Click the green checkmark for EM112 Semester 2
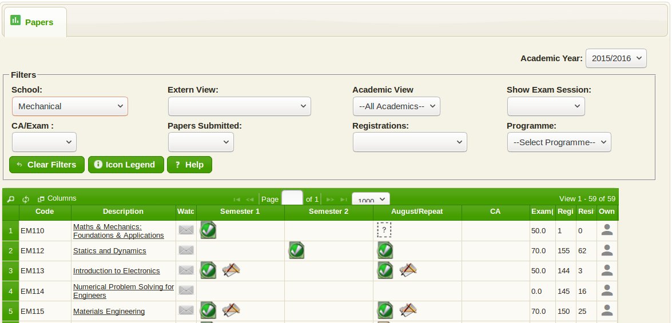 coord(296,250)
